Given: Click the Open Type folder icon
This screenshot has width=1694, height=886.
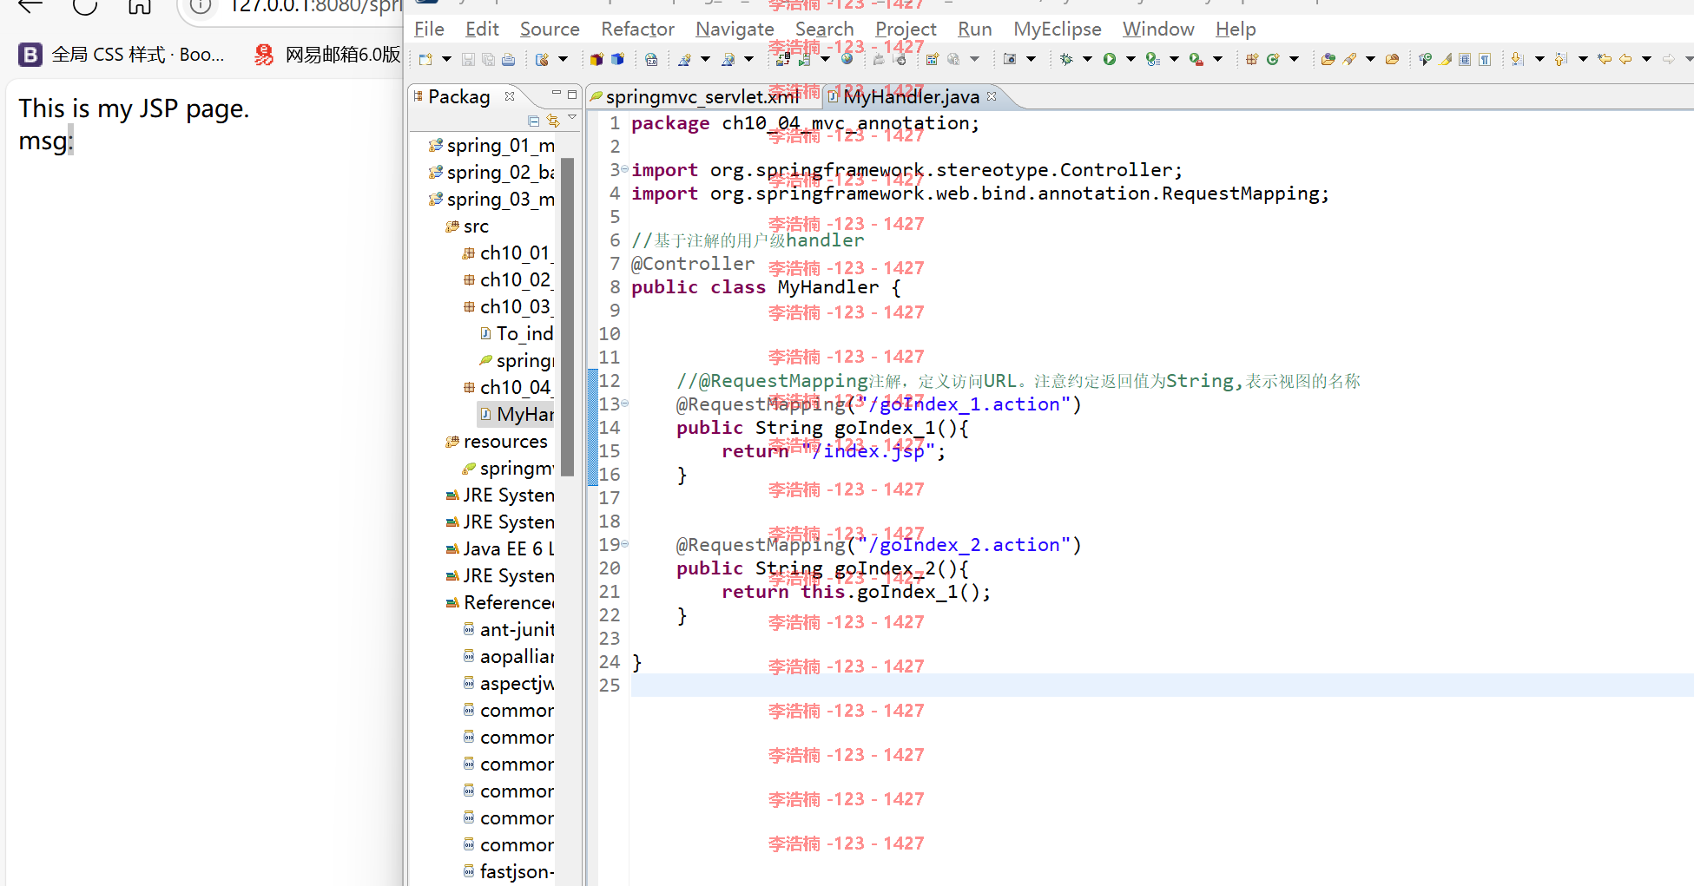Looking at the screenshot, I should [1328, 59].
